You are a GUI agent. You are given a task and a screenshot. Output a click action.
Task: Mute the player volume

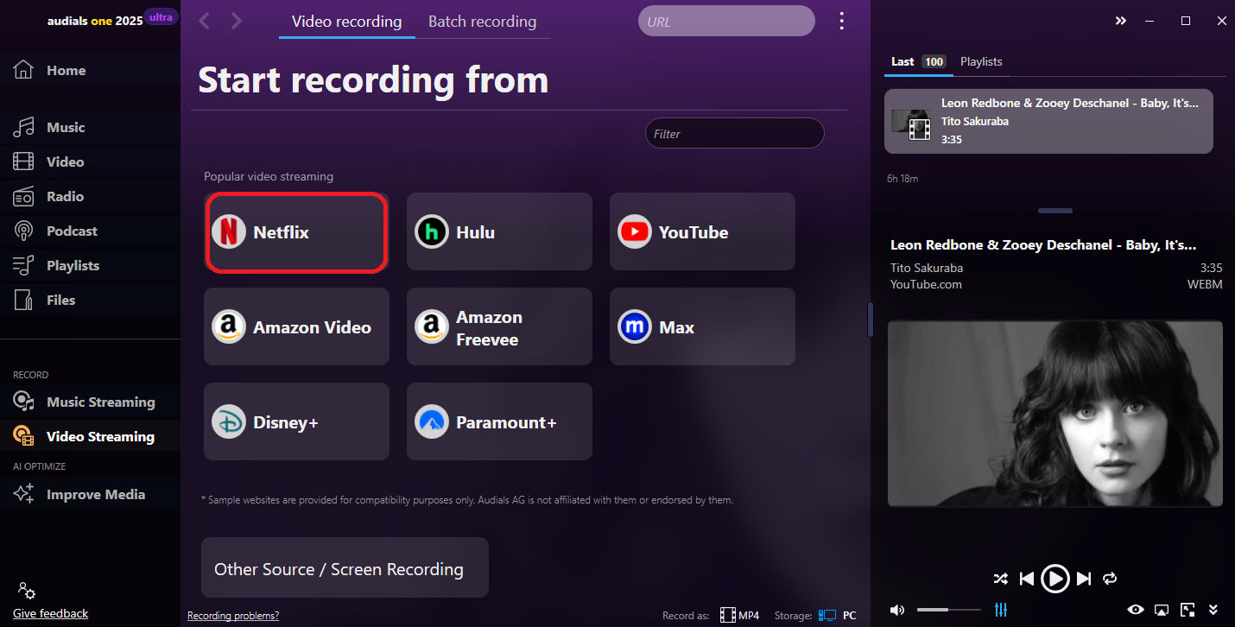[897, 610]
